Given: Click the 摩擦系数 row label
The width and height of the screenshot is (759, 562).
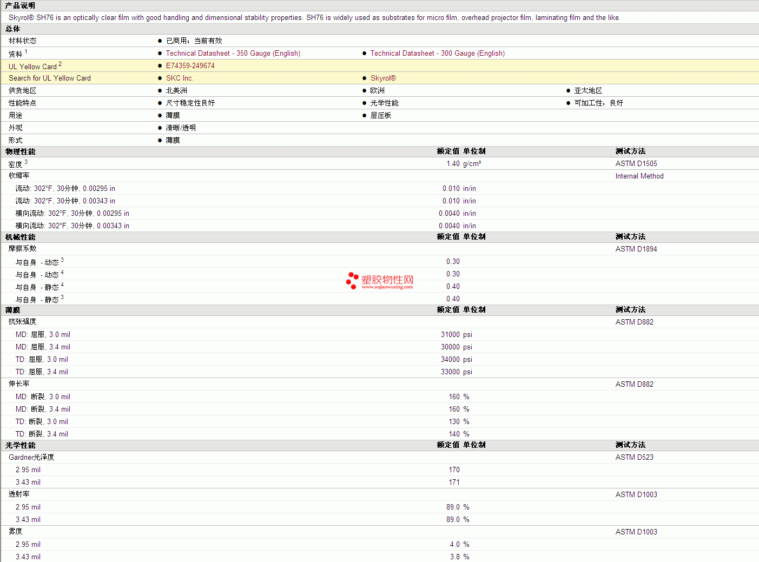Looking at the screenshot, I should pos(23,249).
